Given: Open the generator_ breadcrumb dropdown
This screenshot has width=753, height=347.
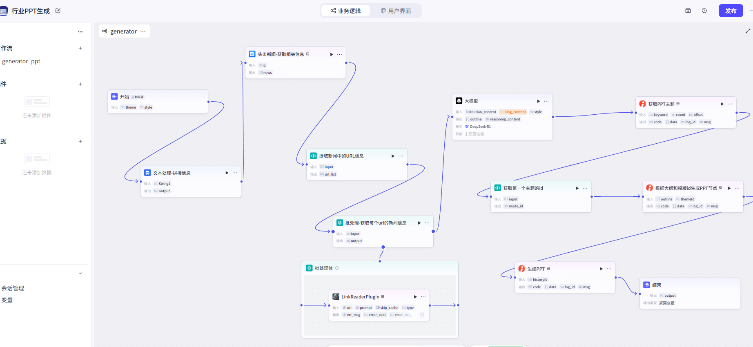Looking at the screenshot, I should [124, 31].
